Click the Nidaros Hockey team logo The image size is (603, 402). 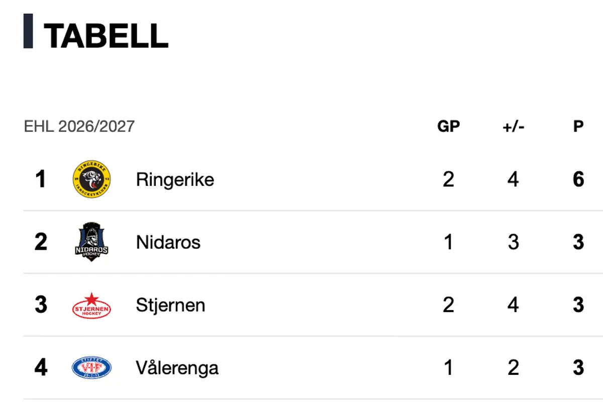click(91, 242)
